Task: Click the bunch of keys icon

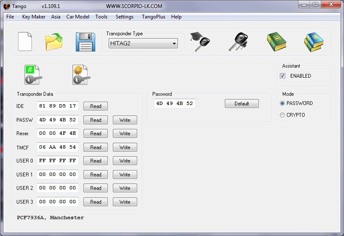Action: tap(238, 42)
